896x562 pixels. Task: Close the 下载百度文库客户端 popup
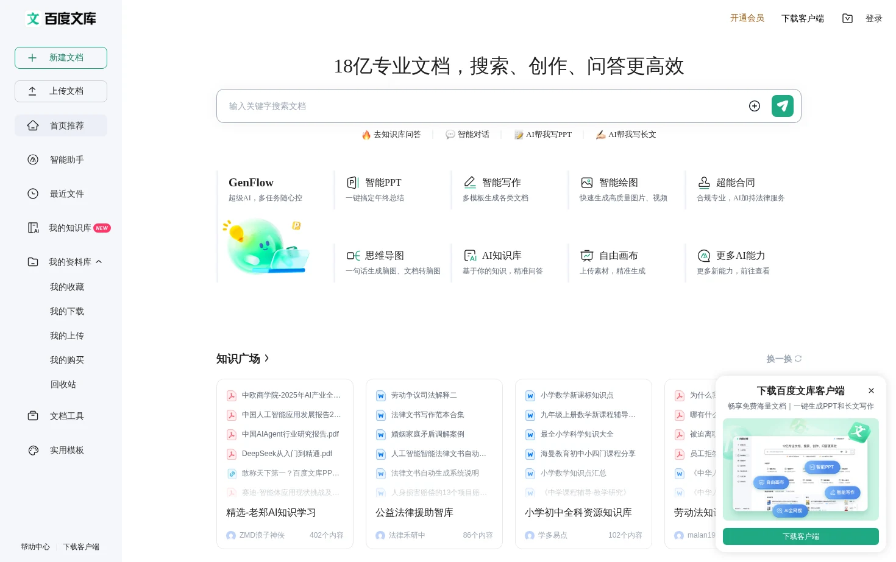871,391
